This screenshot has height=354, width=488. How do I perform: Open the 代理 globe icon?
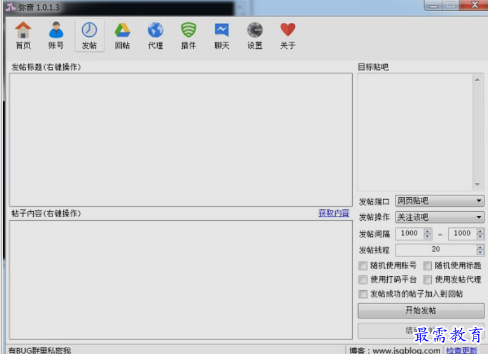[x=155, y=36]
